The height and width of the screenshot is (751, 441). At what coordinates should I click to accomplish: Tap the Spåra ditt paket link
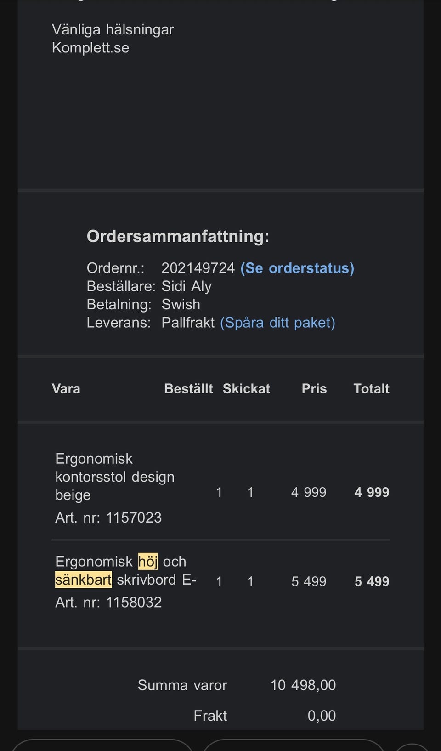[x=277, y=323]
